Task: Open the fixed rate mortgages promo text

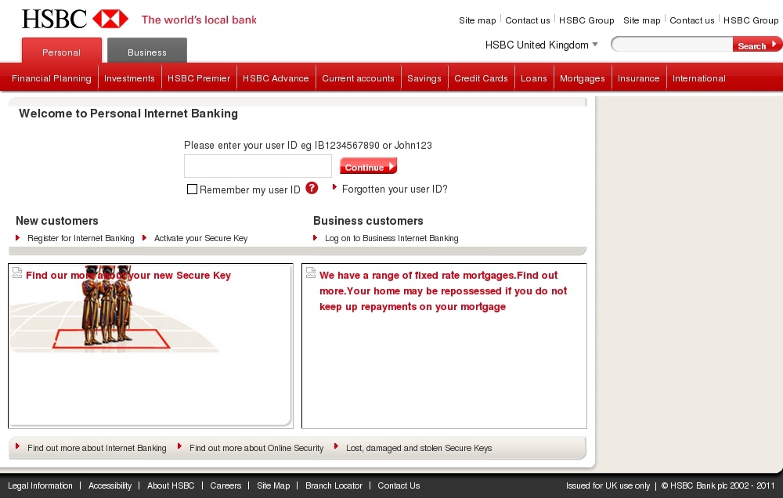Action: [443, 290]
